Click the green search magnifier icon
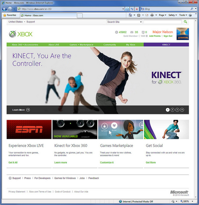 (186, 22)
